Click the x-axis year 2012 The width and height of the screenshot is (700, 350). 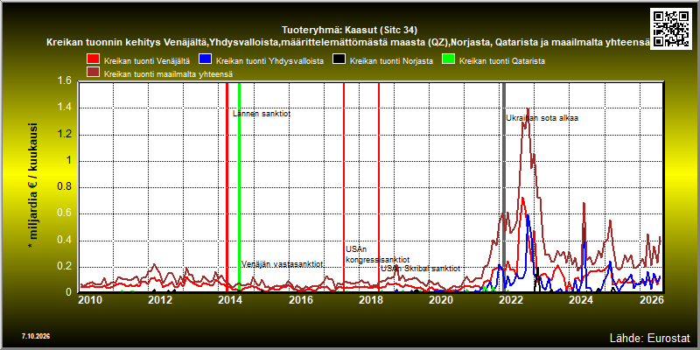point(160,300)
